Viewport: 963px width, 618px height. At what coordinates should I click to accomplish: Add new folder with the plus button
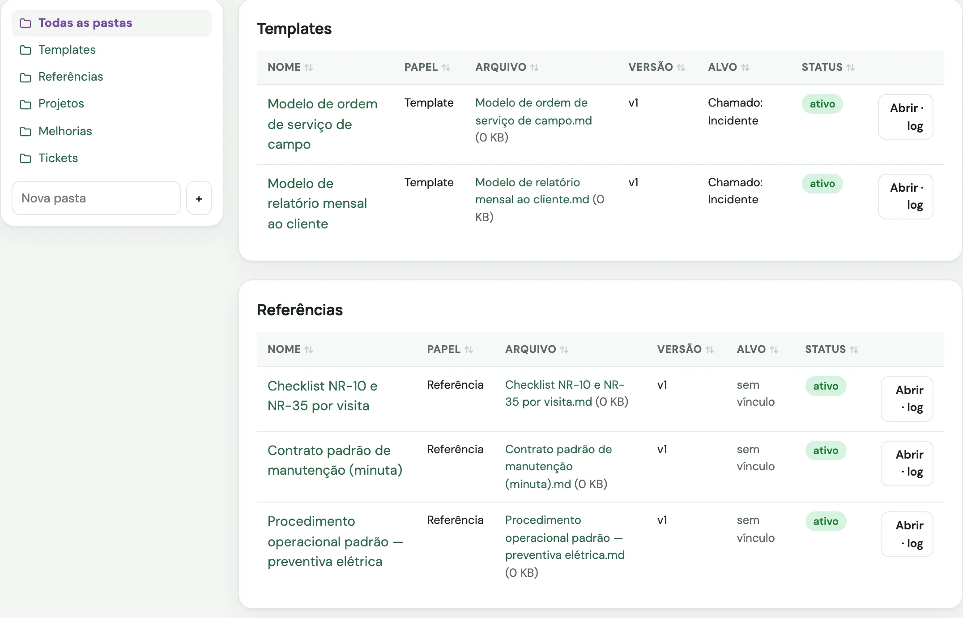pos(199,198)
